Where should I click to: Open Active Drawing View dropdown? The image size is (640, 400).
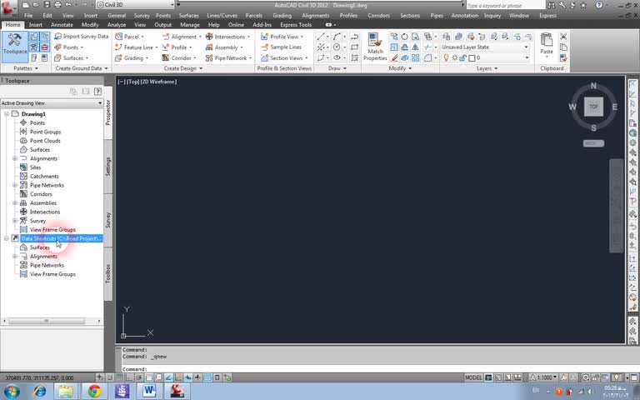coord(52,102)
